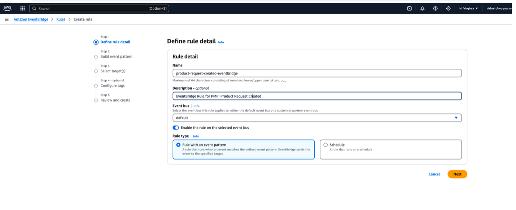Toggle Enable the rule on selected bus
516x210 pixels.
[x=176, y=128]
